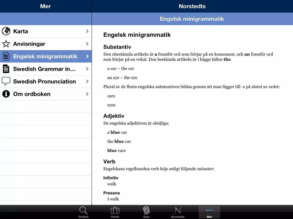Select the Mer tab

click(x=209, y=212)
